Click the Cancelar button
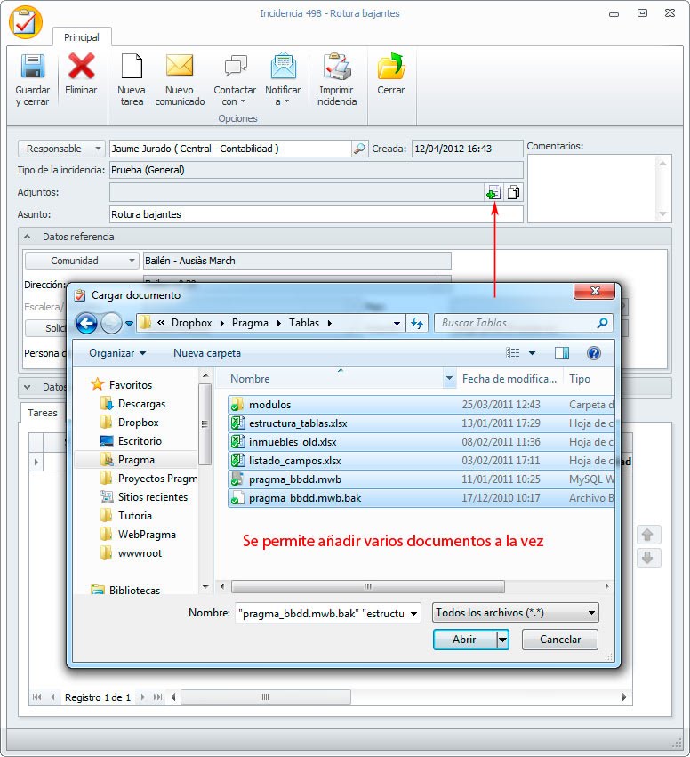 [559, 640]
